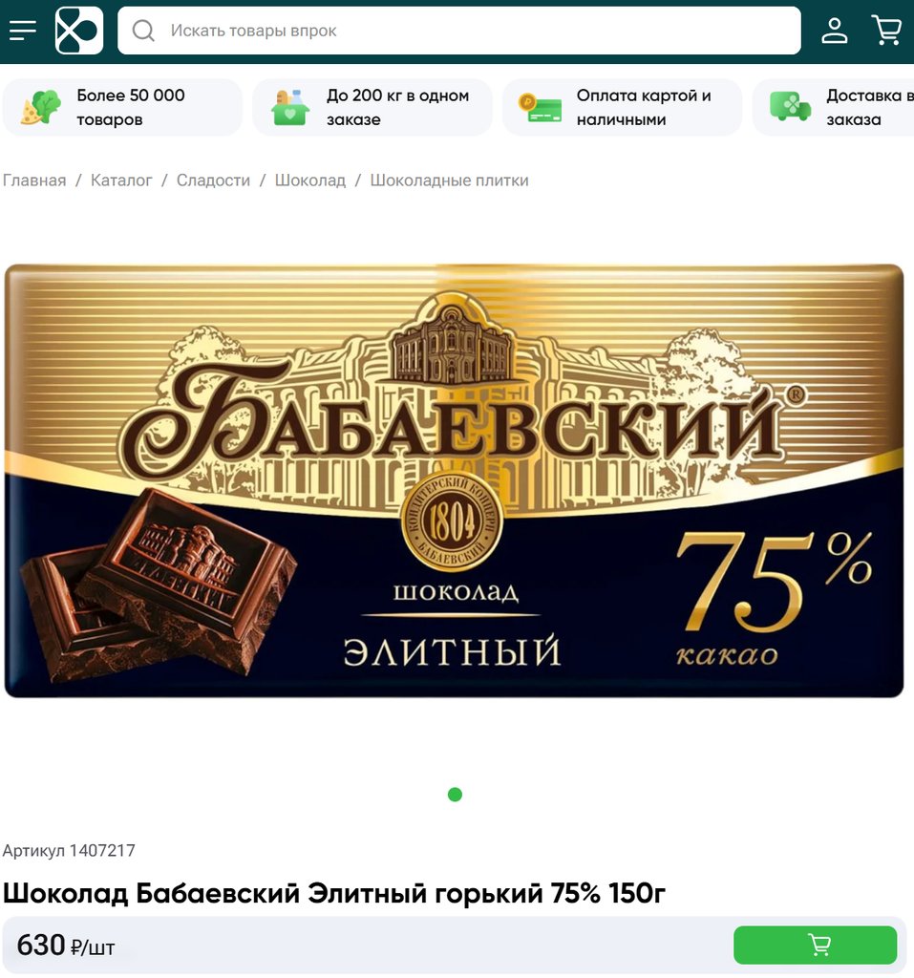Screen dimensions: 914x978
Task: Click the Vprok store logo
Action: [79, 31]
